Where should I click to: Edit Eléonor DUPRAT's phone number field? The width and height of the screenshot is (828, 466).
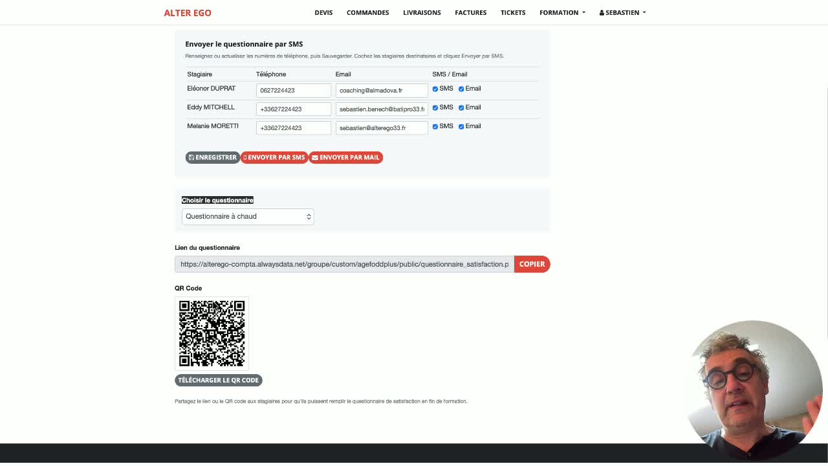[294, 91]
